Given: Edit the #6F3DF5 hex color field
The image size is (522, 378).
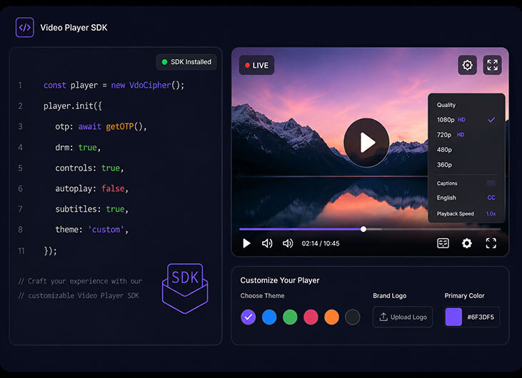Looking at the screenshot, I should tap(481, 317).
